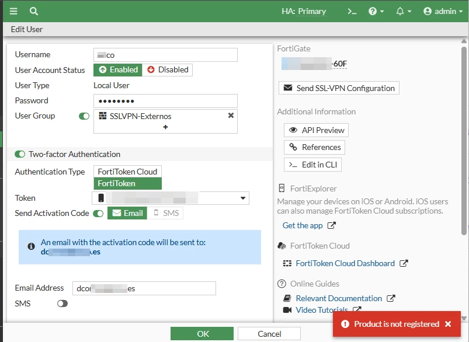Viewport: 469px width, 342px height.
Task: Click the video camera icon beside Video Tutorials
Action: tap(287, 310)
